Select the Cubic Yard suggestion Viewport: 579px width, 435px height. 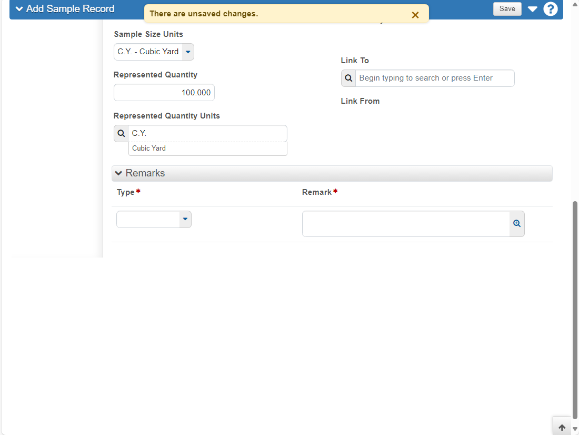pyautogui.click(x=207, y=148)
